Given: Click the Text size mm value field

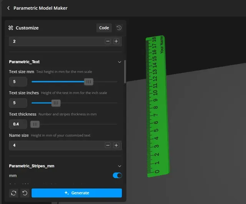Looking at the screenshot, I should [18, 82].
